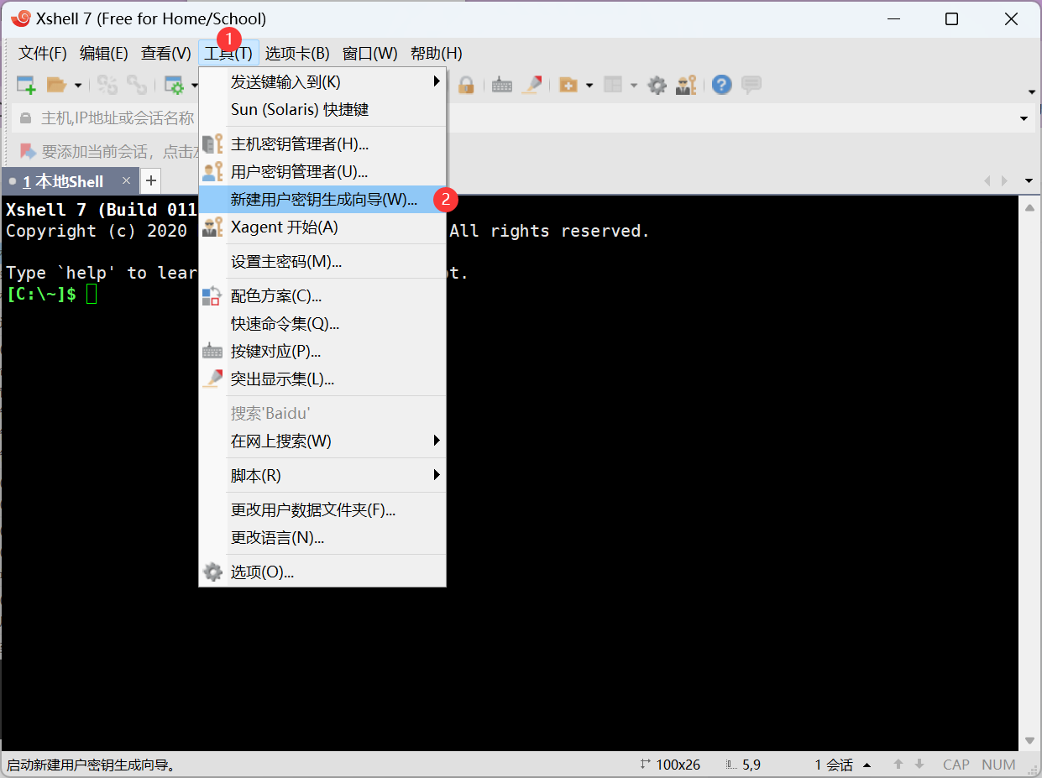Screen dimensions: 1042x778
Task: Open 主机密钥管理者(H) from the menu
Action: tap(322, 144)
